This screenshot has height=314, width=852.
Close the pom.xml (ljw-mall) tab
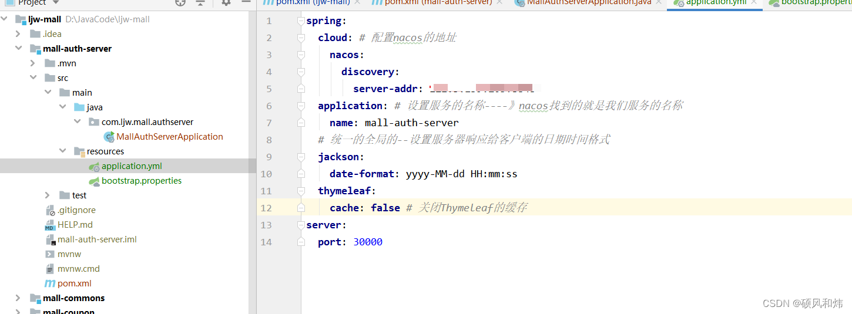(x=358, y=2)
